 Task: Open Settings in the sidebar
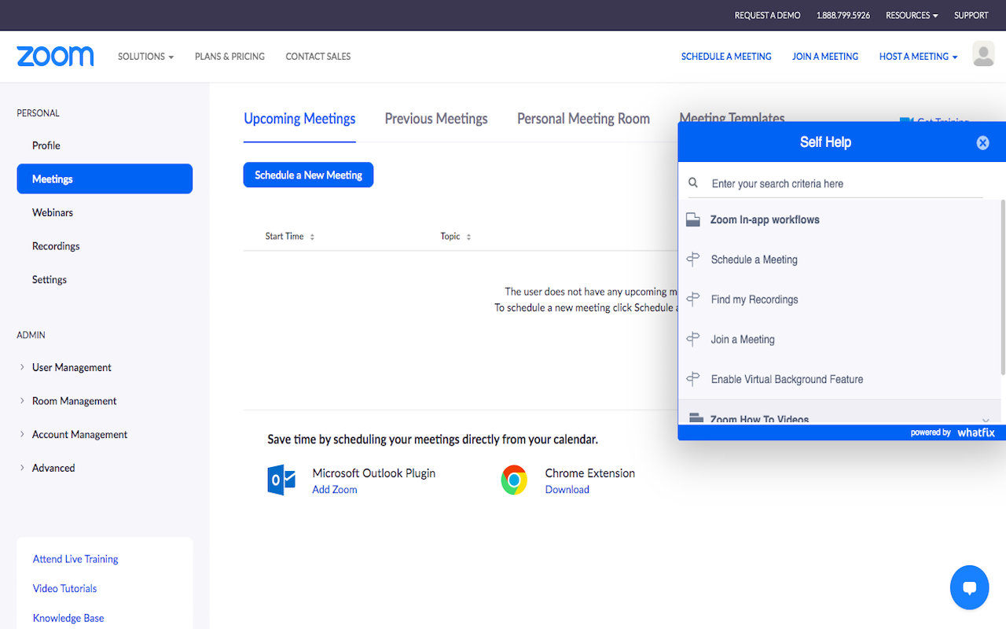[x=50, y=279]
